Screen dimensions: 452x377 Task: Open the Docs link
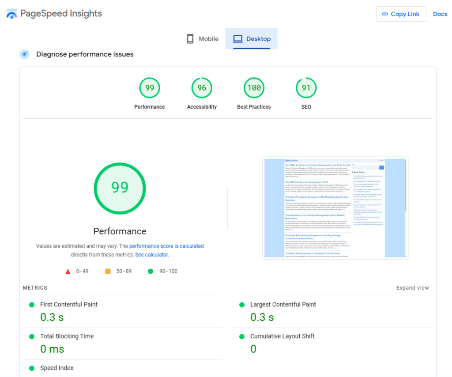[x=440, y=14]
